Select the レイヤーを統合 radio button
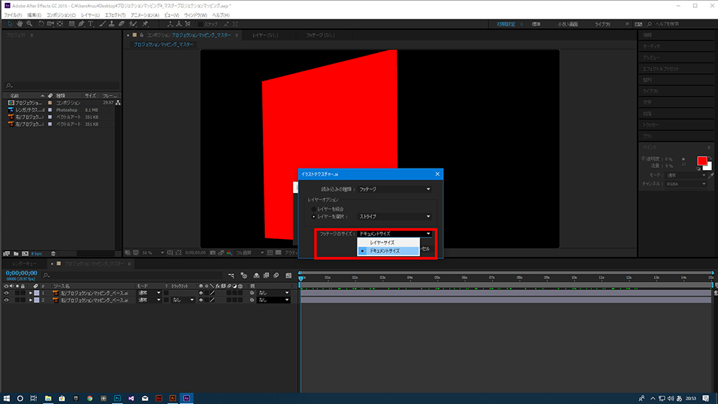 314,208
